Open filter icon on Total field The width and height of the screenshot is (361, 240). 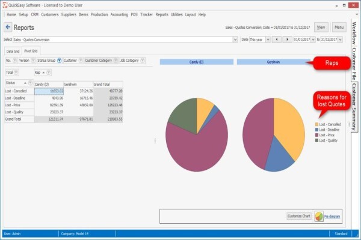(x=16, y=73)
